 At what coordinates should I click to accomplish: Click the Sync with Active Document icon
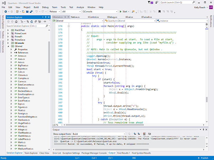28,22
